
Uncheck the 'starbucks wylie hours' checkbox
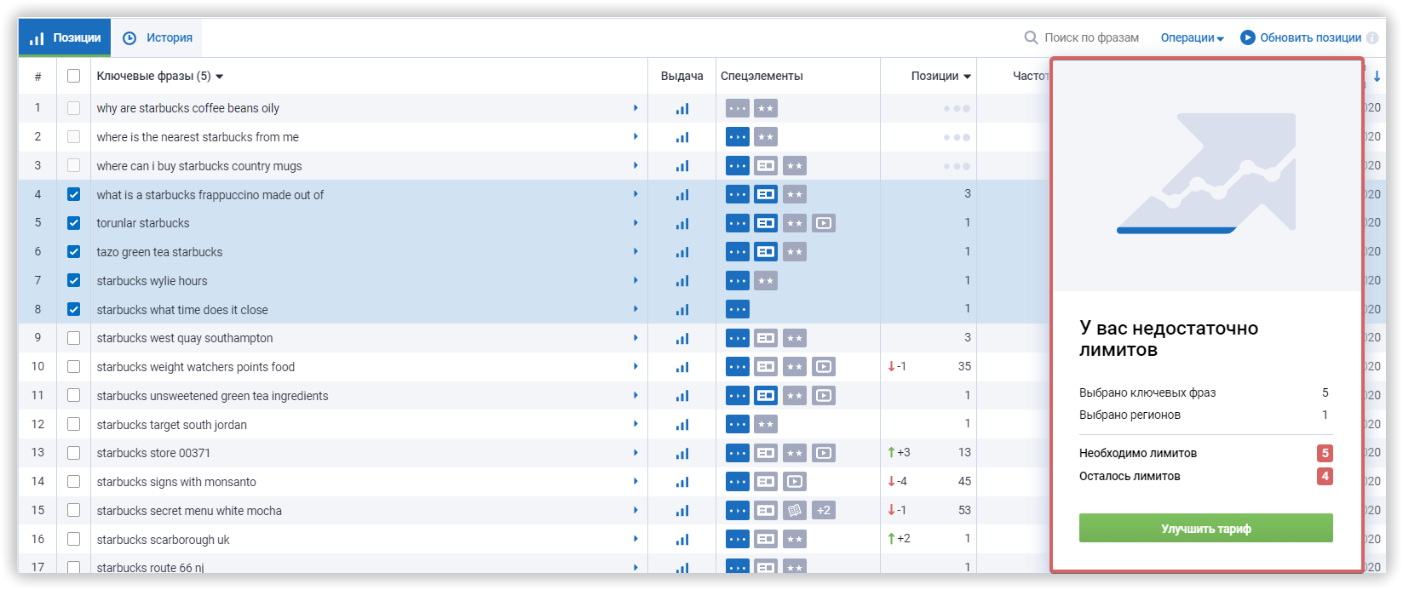pos(73,281)
